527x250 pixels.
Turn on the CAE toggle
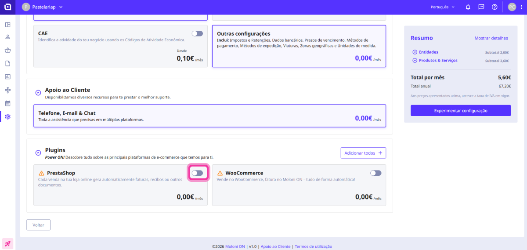tap(197, 33)
